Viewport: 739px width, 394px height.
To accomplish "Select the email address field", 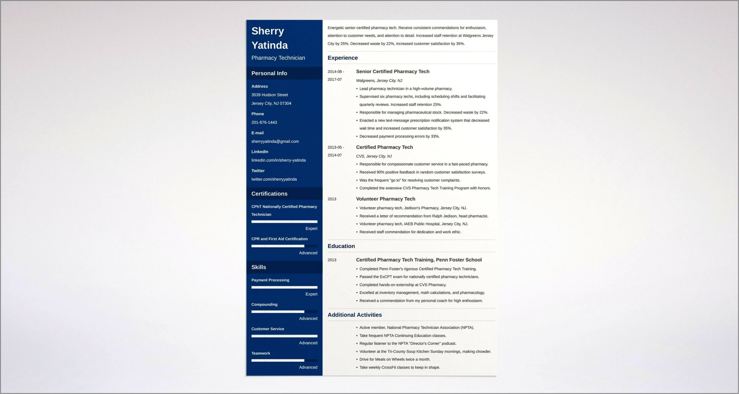I will 275,141.
